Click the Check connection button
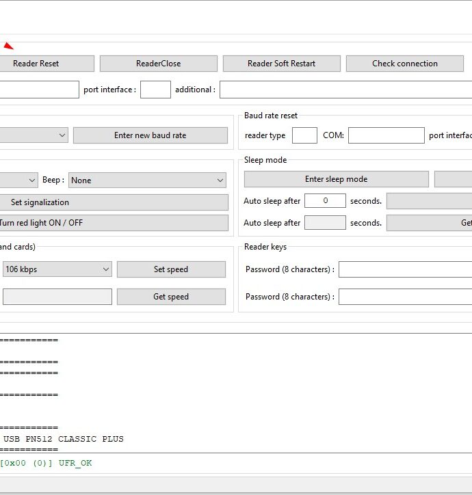472x495 pixels. (x=405, y=64)
